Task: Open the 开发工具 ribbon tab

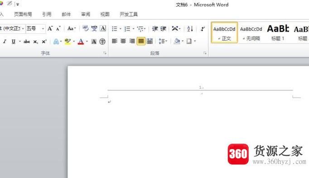Action: [129, 14]
